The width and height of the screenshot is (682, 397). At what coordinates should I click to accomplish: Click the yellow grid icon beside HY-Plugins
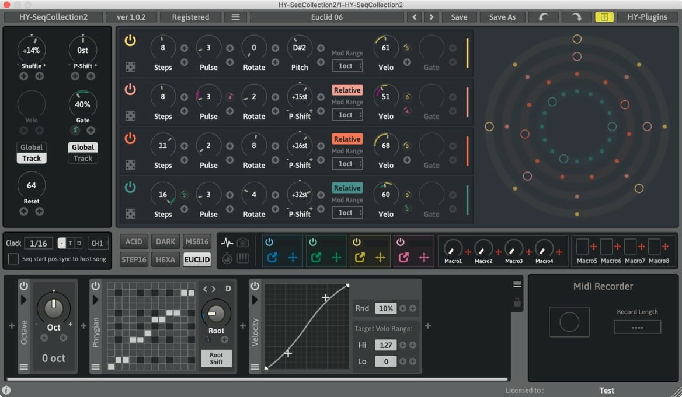[604, 17]
